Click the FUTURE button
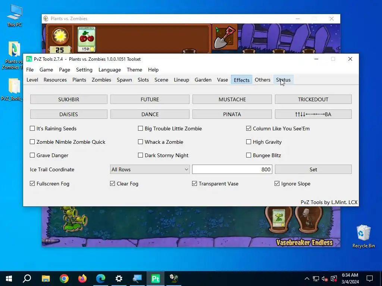 tap(150, 99)
